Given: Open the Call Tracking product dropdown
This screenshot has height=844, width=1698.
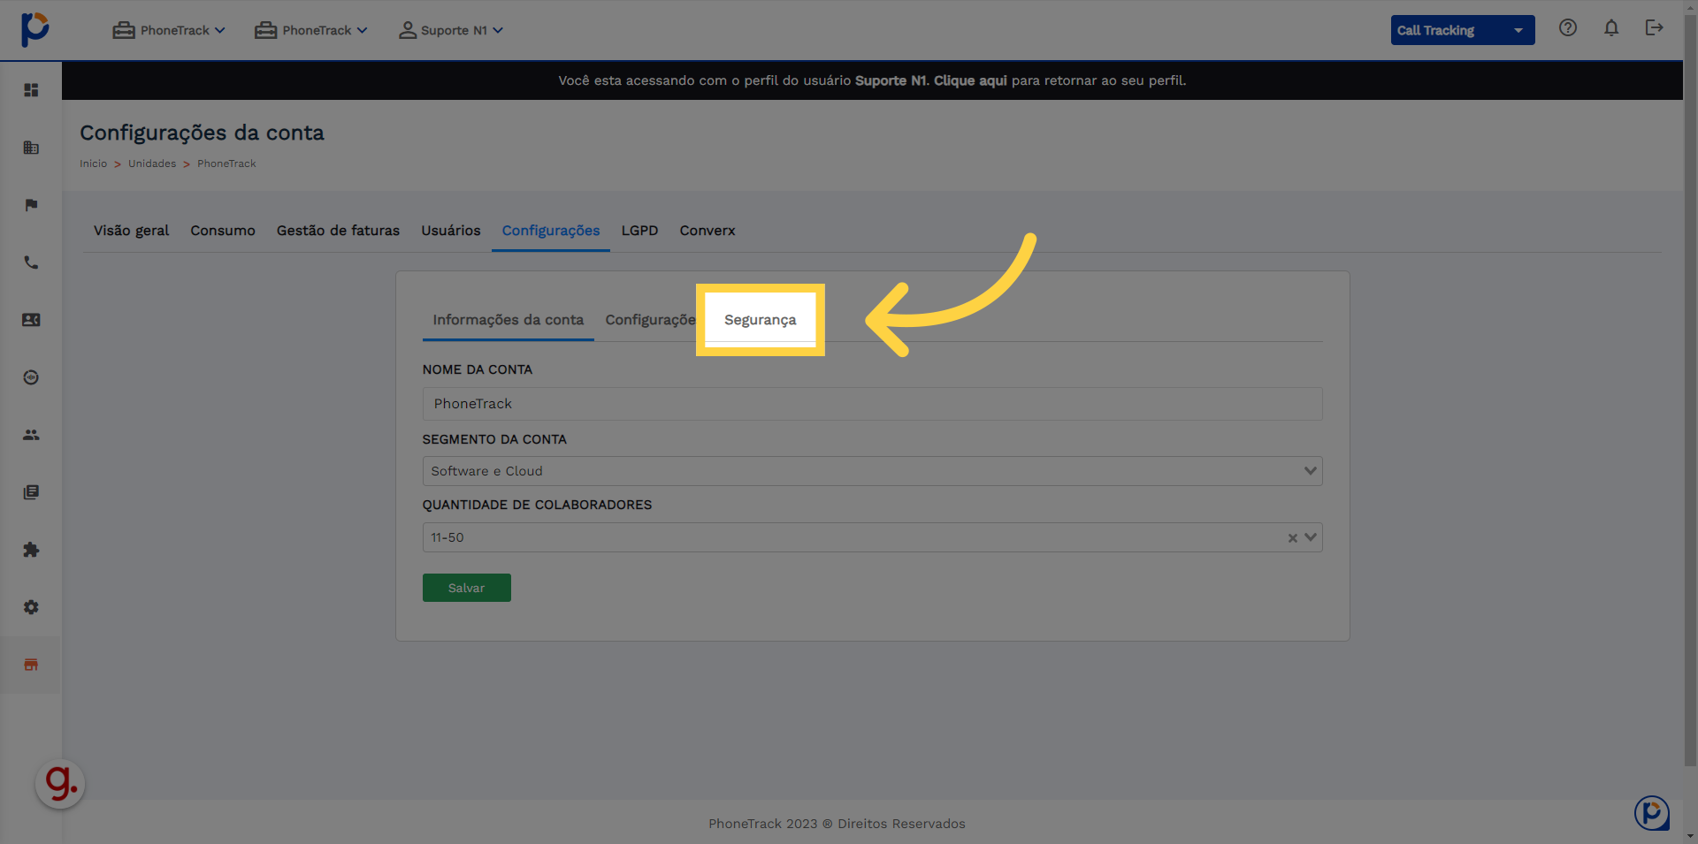Looking at the screenshot, I should tap(1462, 30).
